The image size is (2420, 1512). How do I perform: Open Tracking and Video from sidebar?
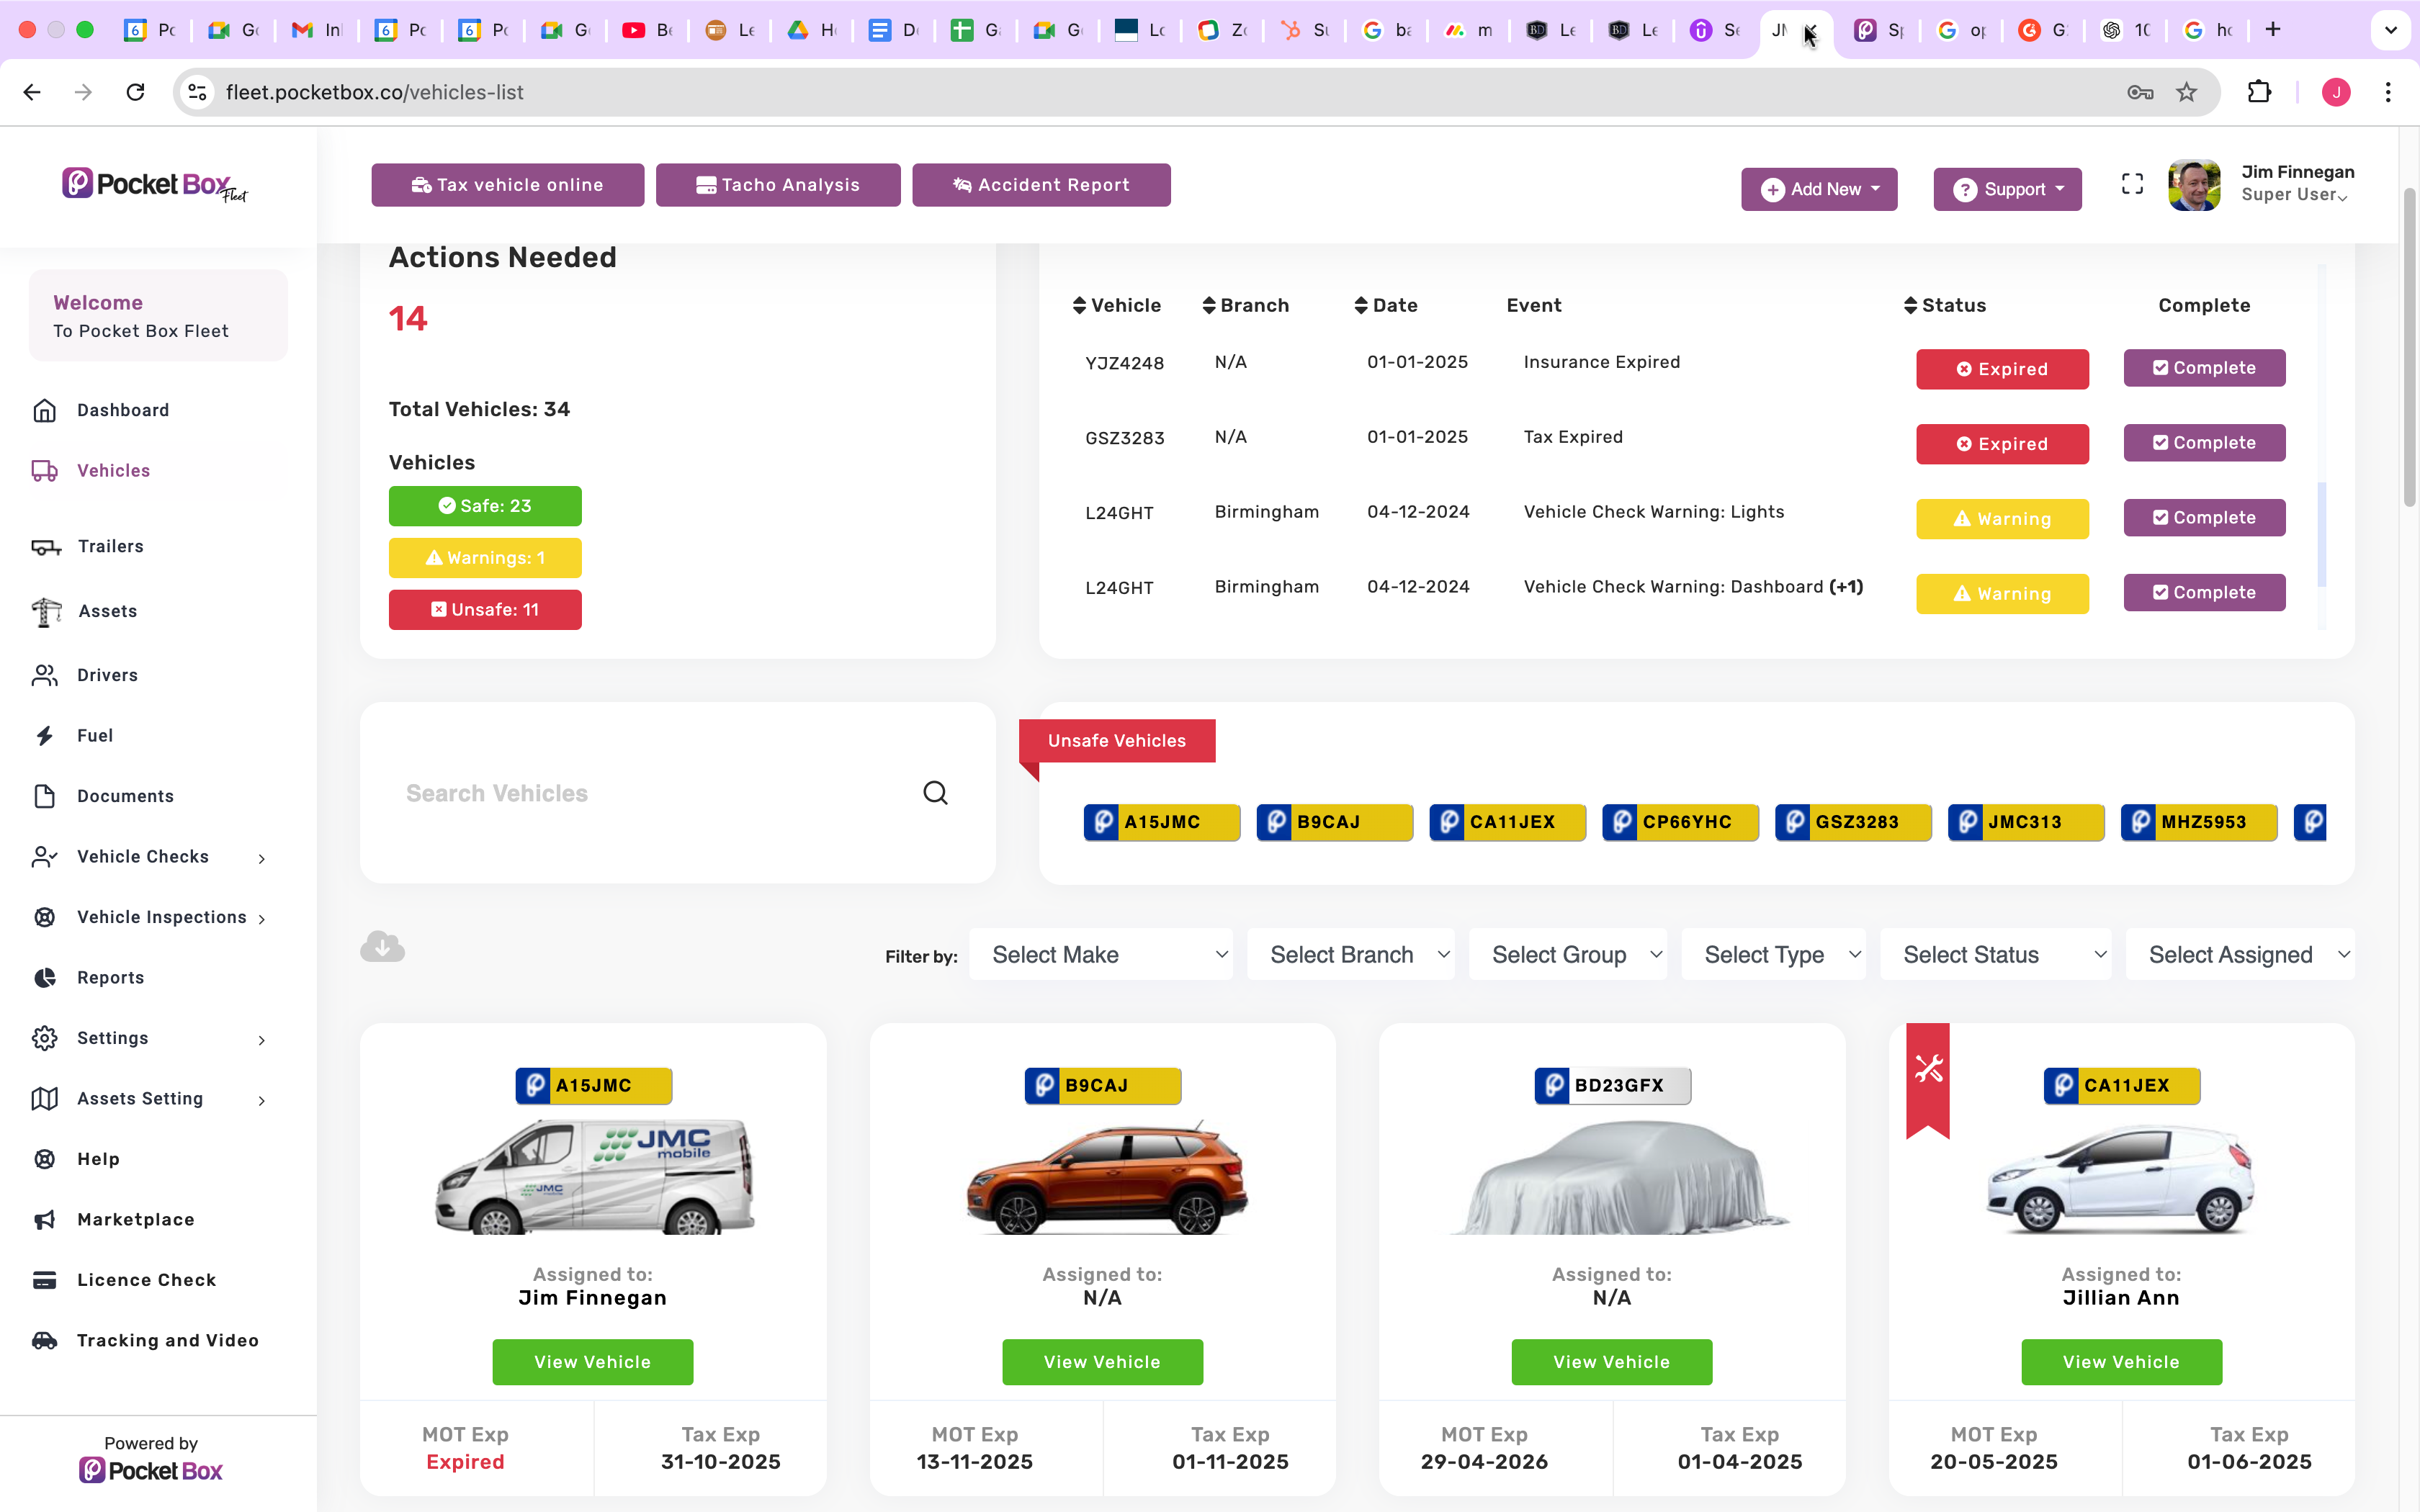point(167,1340)
